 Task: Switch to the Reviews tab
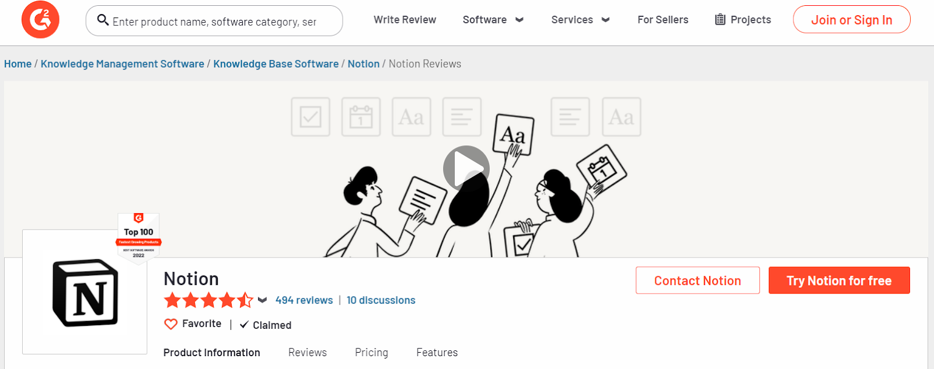click(x=308, y=353)
